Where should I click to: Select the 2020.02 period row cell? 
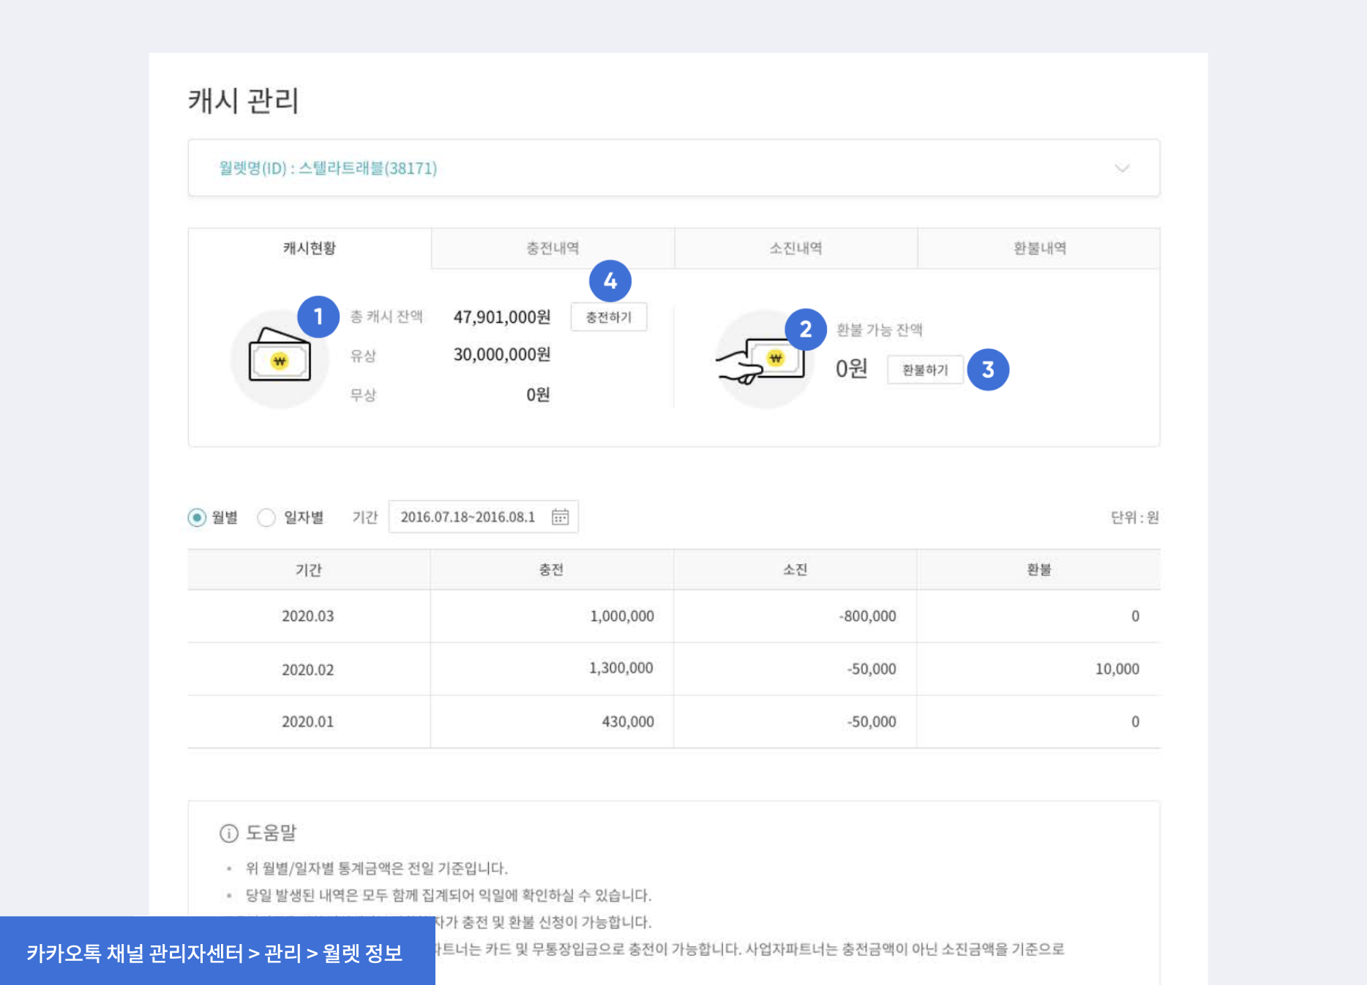(308, 670)
